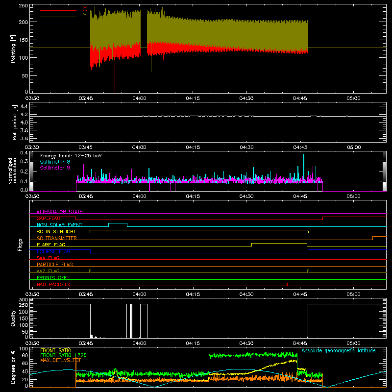The width and height of the screenshot is (392, 392).
Task: Select the SAA_FLAG label
Action: pyautogui.click(x=48, y=258)
